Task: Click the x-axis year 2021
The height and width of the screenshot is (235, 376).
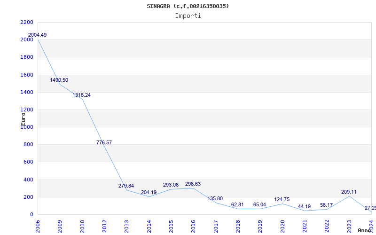Action: pyautogui.click(x=305, y=226)
